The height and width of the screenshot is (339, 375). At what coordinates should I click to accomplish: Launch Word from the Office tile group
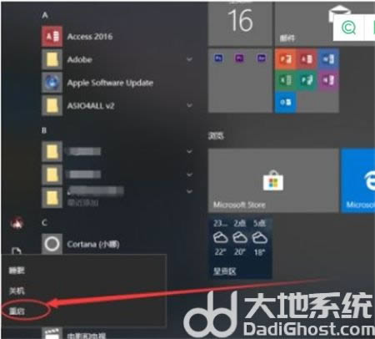pos(328,59)
